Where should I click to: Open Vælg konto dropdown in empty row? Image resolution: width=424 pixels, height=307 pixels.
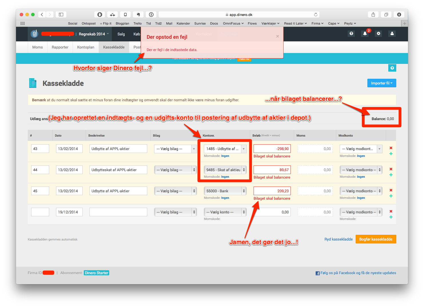point(225,212)
